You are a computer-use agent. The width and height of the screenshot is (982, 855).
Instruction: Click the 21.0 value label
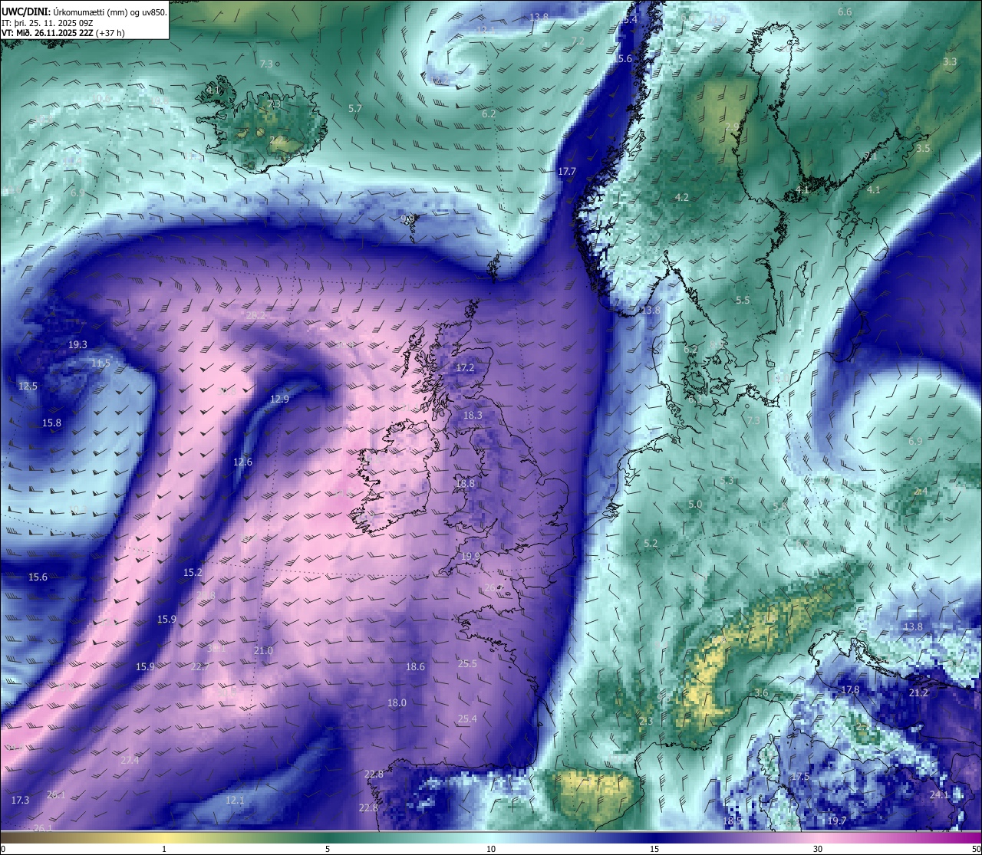[x=263, y=651]
